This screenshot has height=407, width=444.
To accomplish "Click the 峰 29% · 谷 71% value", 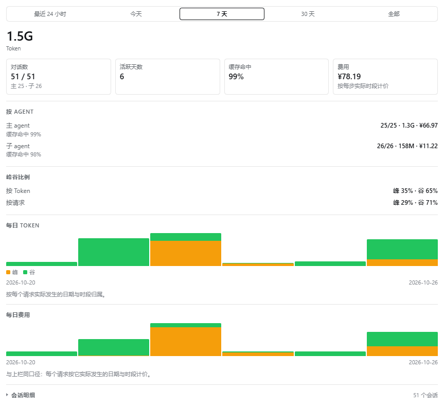I will point(415,203).
